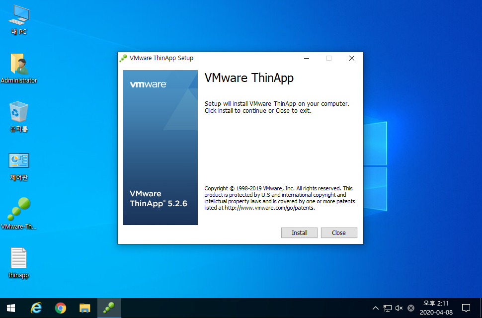Click the 'Setup will install VMware ThinApp' text
Image resolution: width=482 pixels, height=318 pixels.
pyautogui.click(x=277, y=107)
